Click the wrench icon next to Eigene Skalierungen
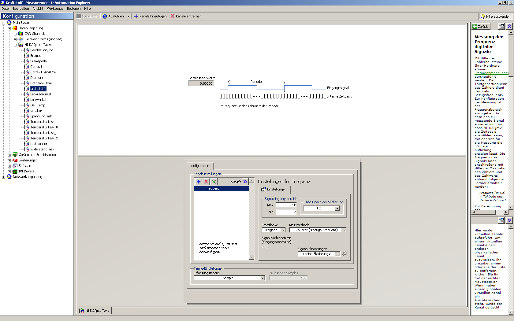This screenshot has width=514, height=321. coord(345,253)
